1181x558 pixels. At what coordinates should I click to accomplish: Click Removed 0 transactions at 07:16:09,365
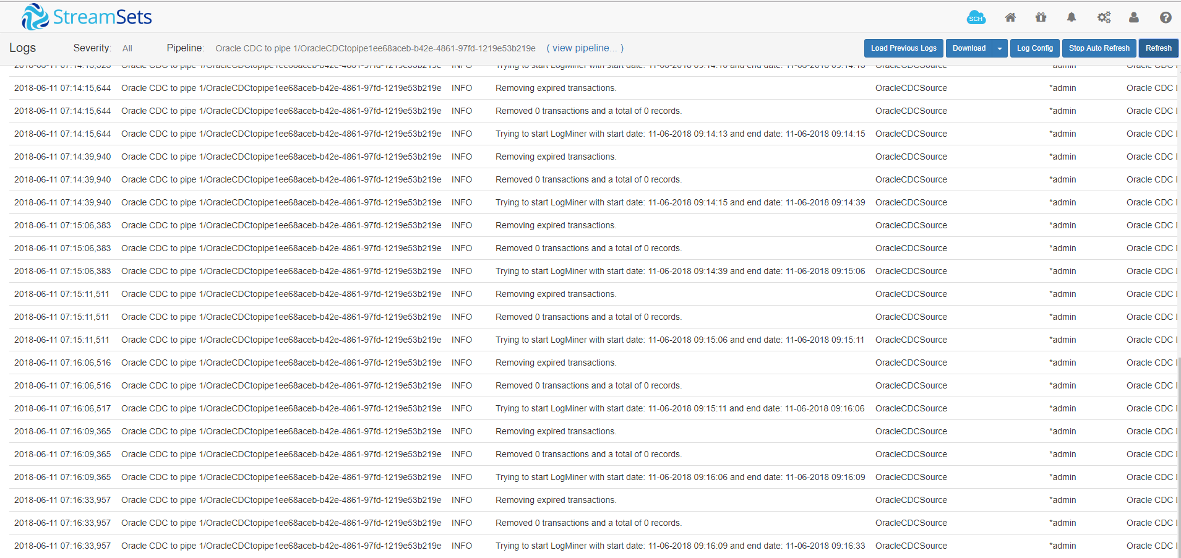click(x=588, y=454)
